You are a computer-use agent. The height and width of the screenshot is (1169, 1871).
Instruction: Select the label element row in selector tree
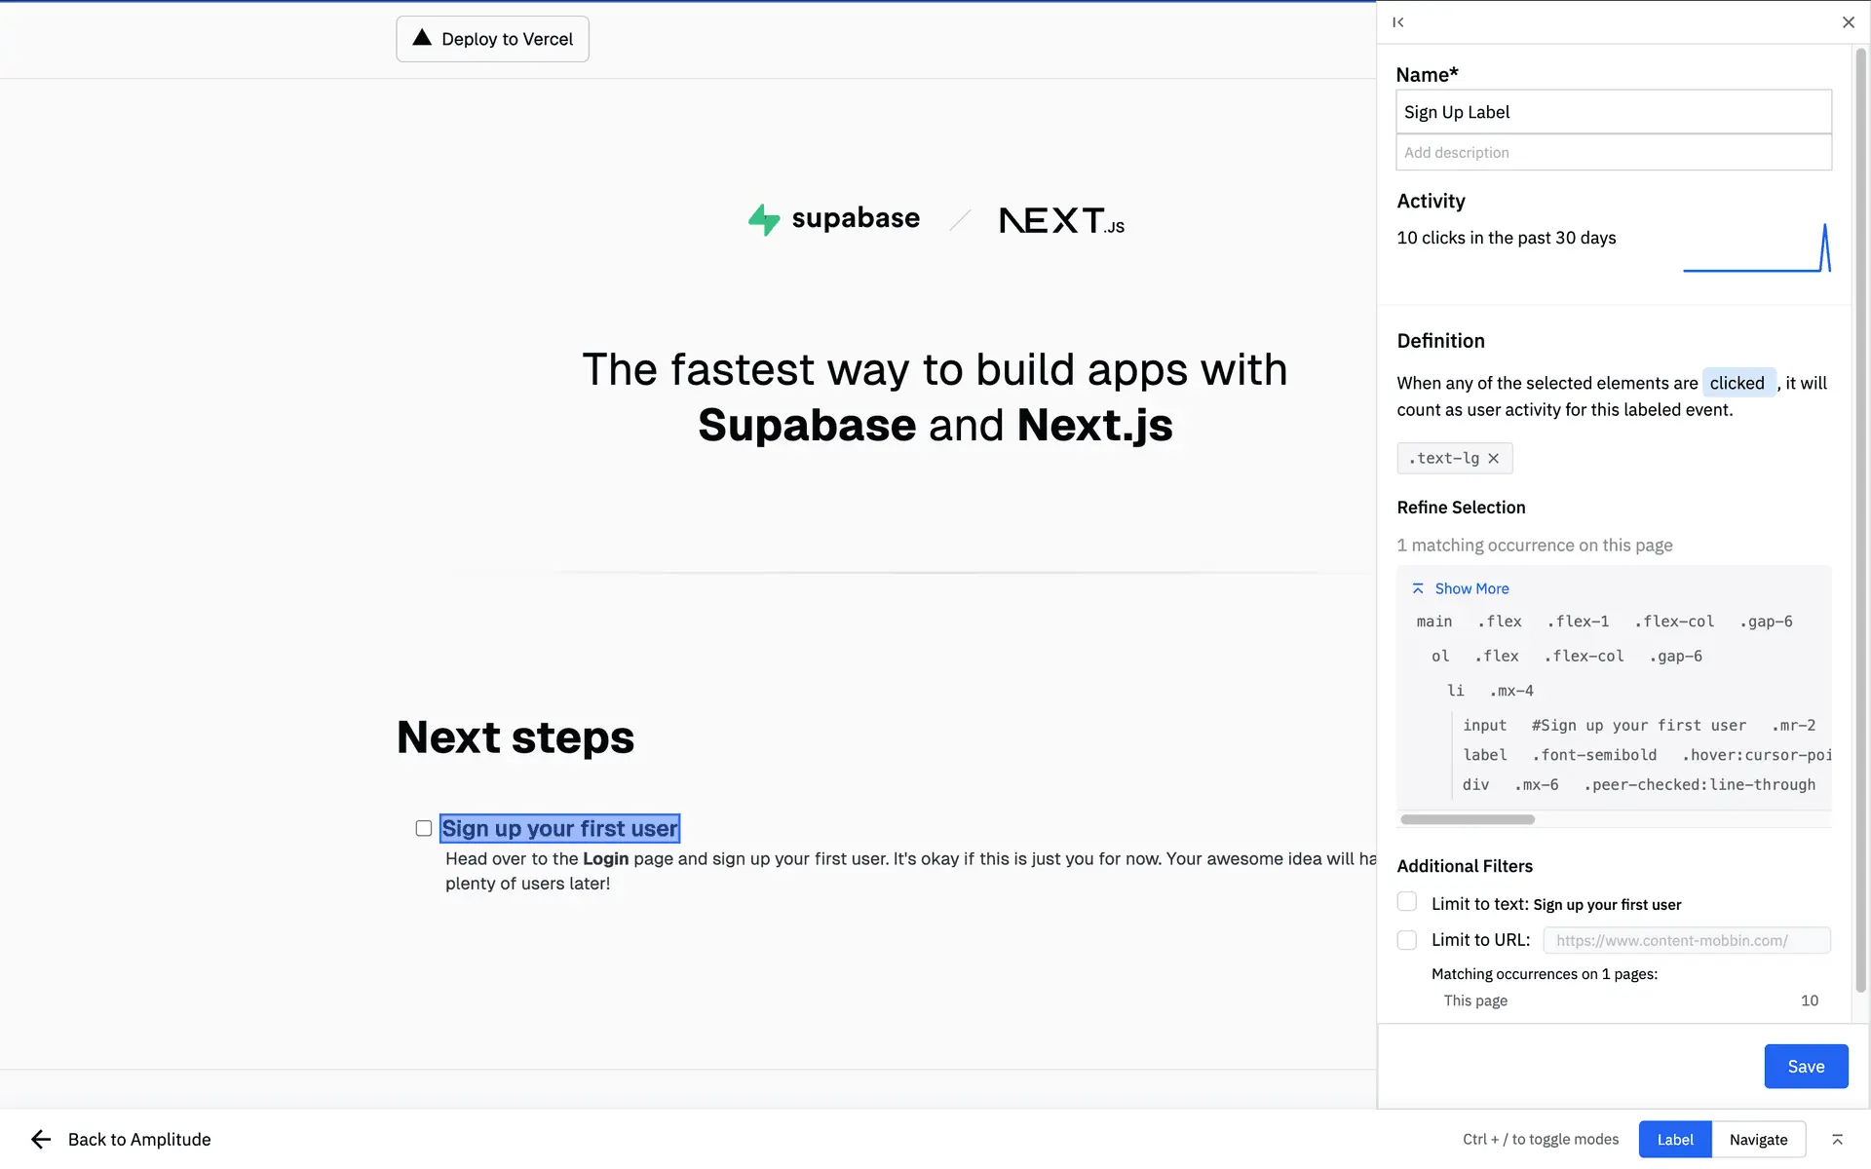1485,755
